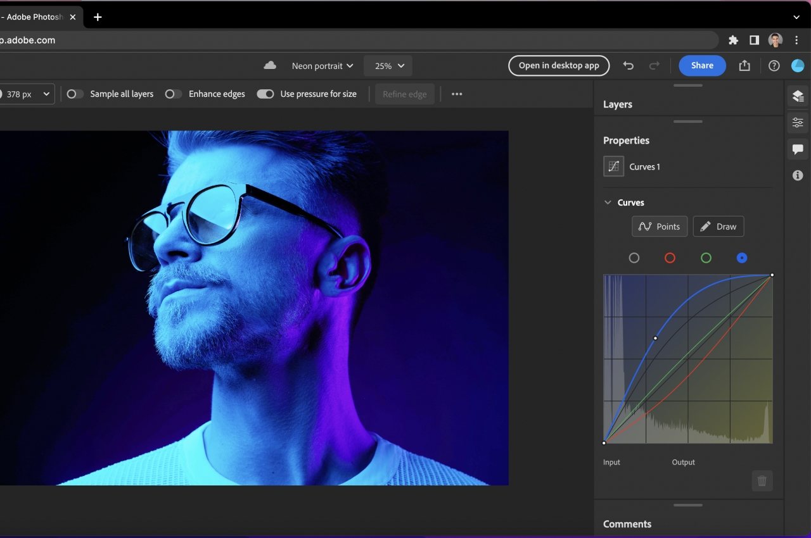Open the Neon portrait document name dropdown
Image resolution: width=811 pixels, height=538 pixels.
click(322, 66)
